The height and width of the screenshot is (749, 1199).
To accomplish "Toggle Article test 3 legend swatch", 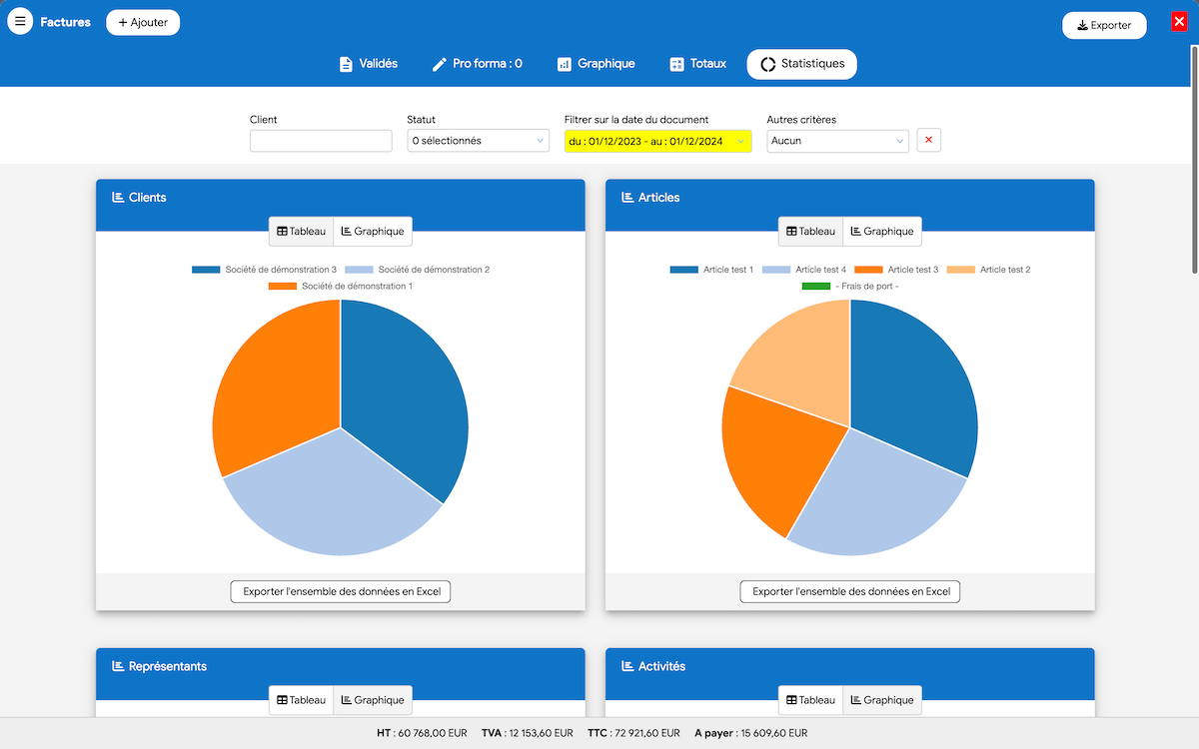I will point(869,270).
